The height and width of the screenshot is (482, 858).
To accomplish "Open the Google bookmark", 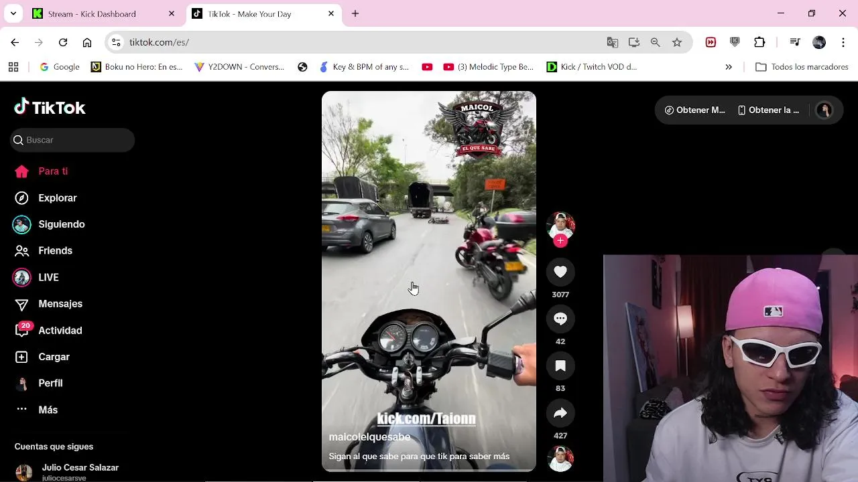I will tap(60, 67).
